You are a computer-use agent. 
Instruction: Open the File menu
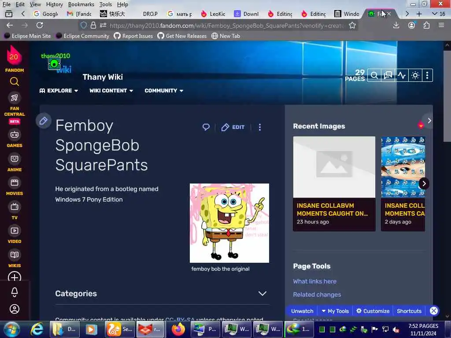(6, 4)
